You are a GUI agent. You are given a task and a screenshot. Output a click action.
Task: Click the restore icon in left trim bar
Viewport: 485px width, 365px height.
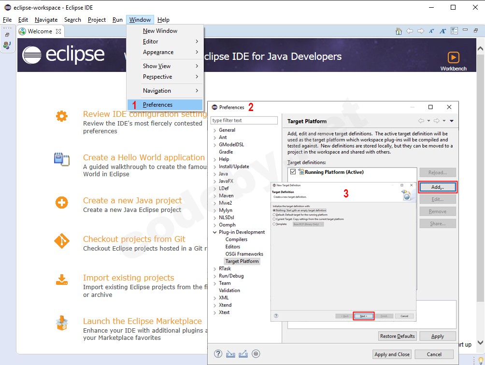click(7, 35)
